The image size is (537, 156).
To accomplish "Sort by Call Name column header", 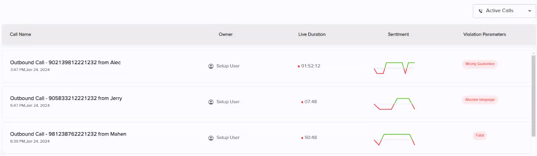I will (x=20, y=34).
